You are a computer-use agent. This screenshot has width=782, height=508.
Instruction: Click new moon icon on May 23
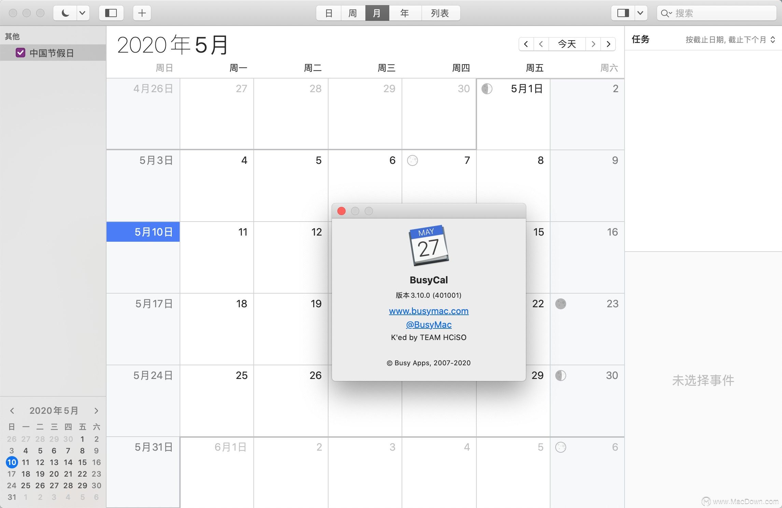click(561, 304)
